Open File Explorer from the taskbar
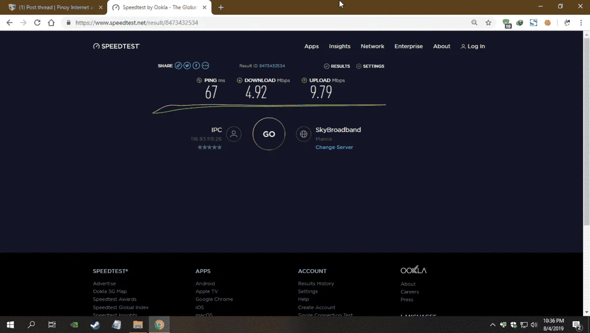This screenshot has height=333, width=590. tap(138, 325)
